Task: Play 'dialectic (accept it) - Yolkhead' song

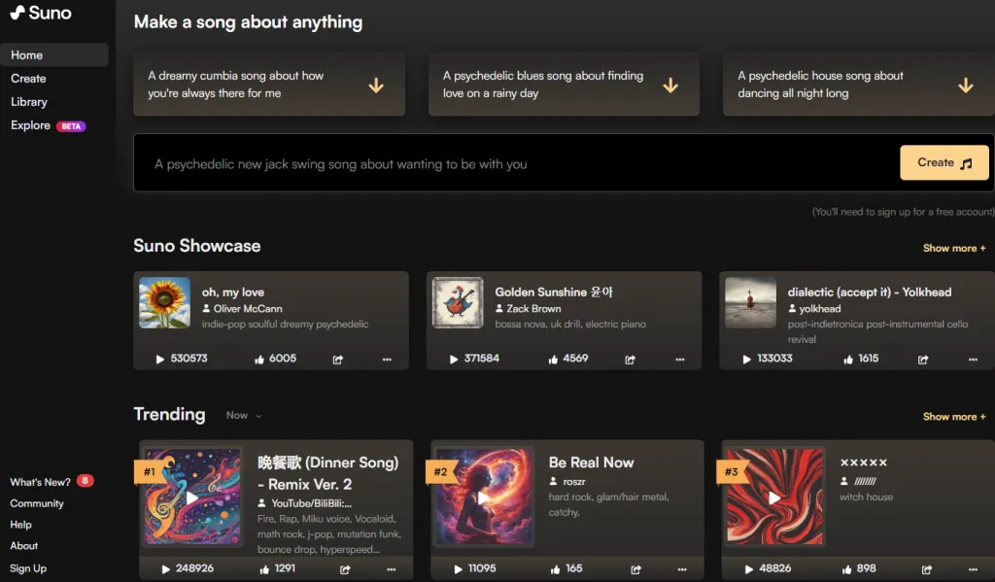Action: tap(747, 359)
